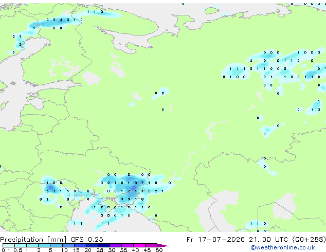Click the 'Precipitation [mm] GFS 0.25' title text

pyautogui.click(x=51, y=240)
